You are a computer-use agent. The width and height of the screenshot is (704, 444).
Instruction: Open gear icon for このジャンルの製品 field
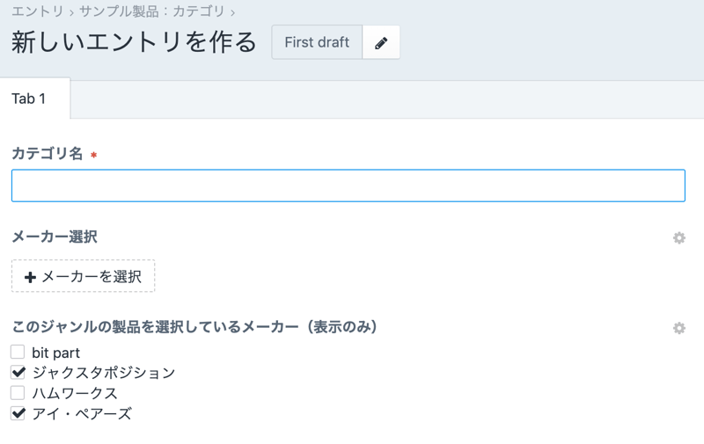click(x=678, y=328)
